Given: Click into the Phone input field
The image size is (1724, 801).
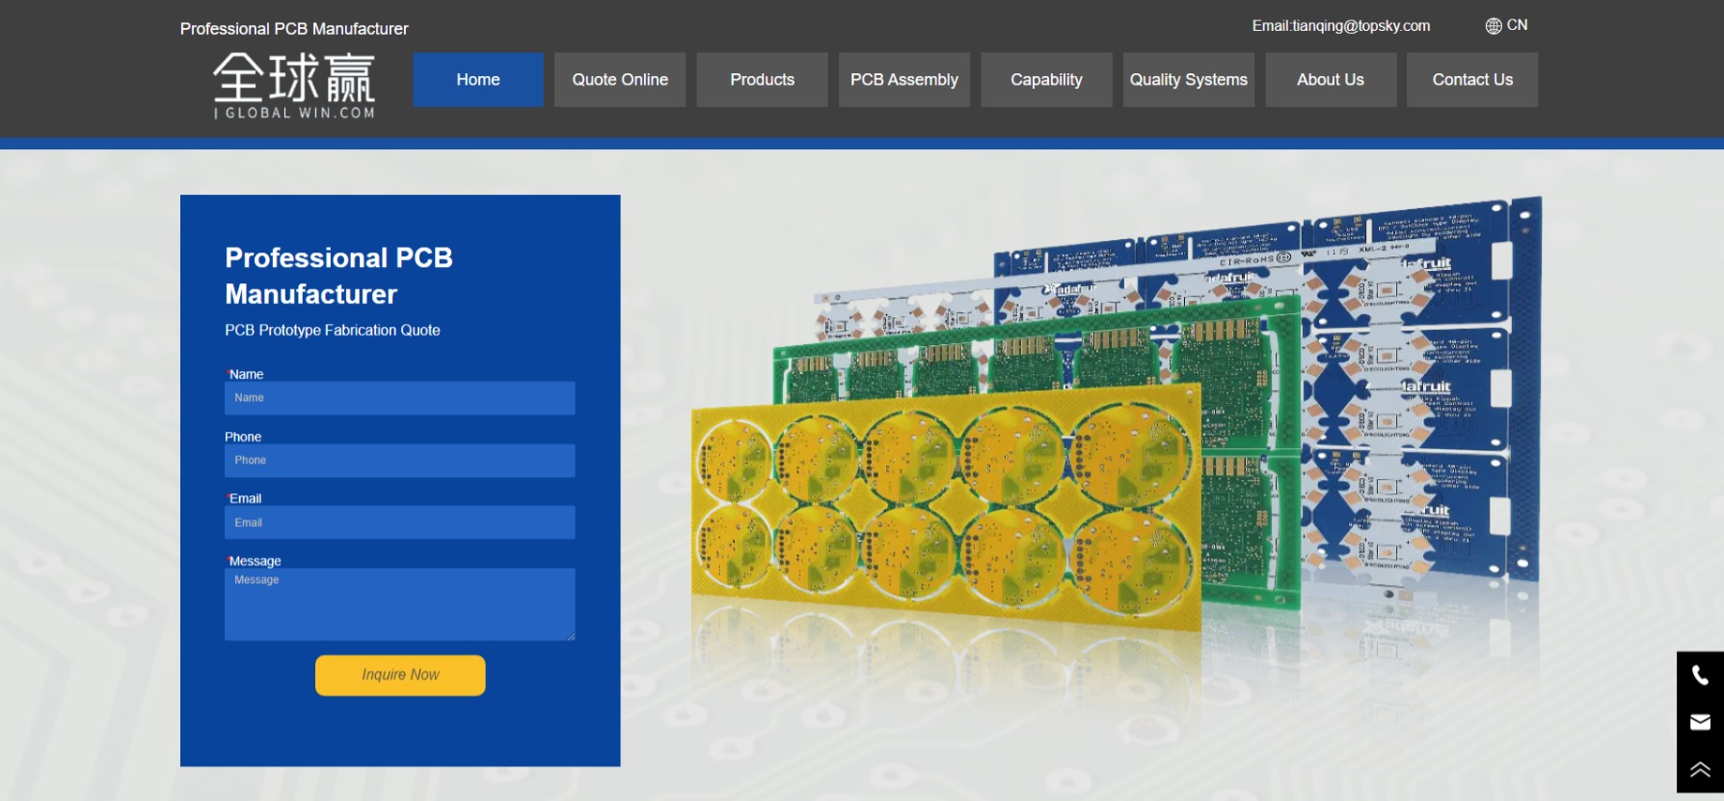Looking at the screenshot, I should (399, 461).
